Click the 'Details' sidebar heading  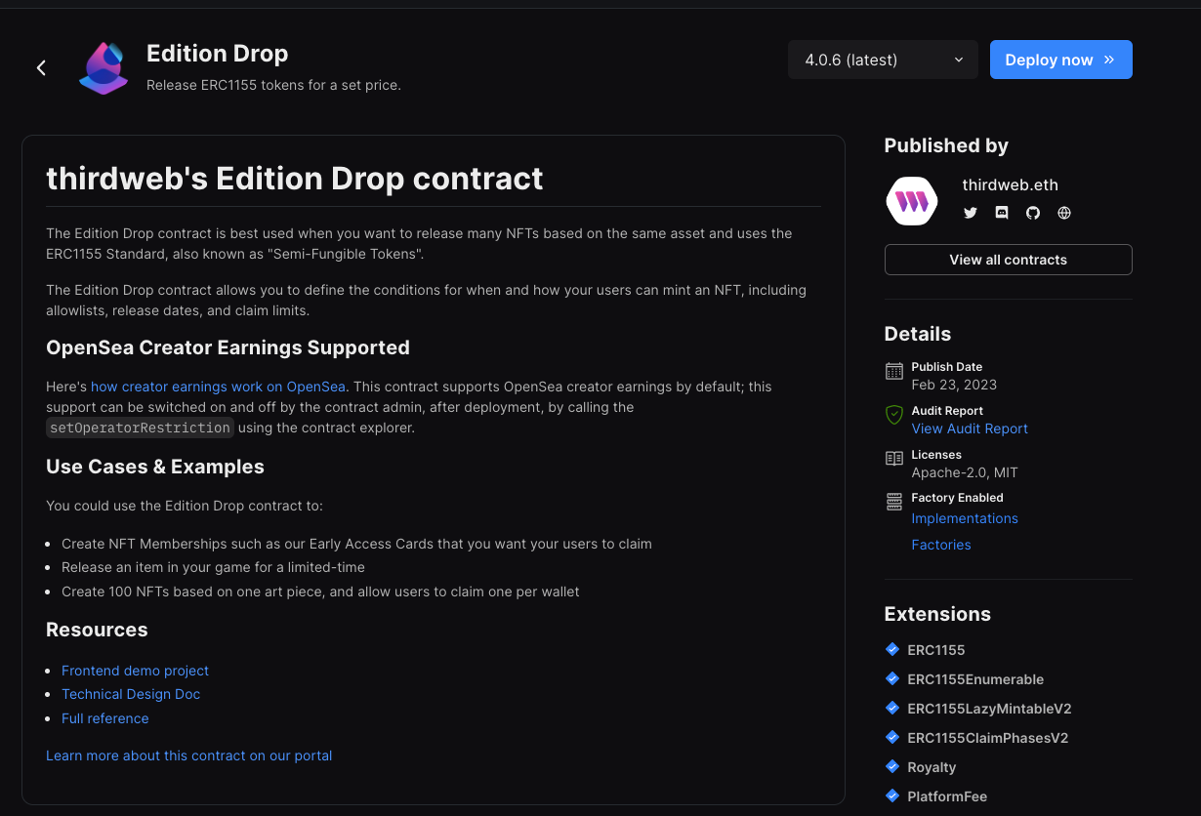pos(918,334)
